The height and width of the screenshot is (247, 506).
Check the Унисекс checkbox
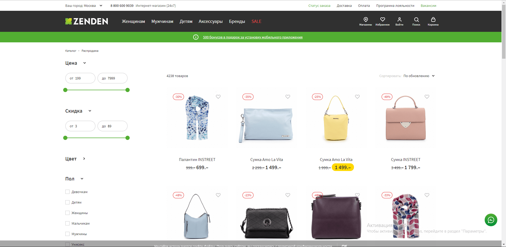pos(67,244)
